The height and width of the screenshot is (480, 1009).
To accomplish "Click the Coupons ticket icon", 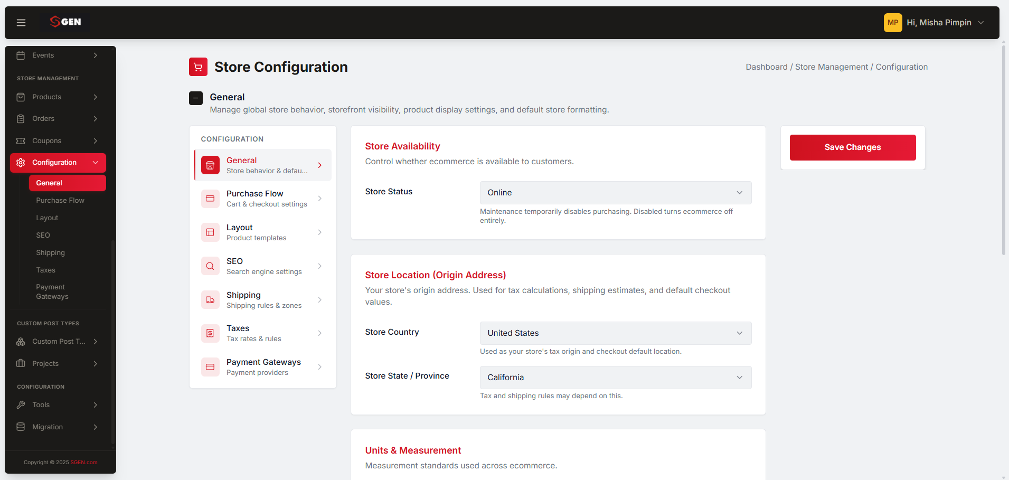I will [x=21, y=141].
